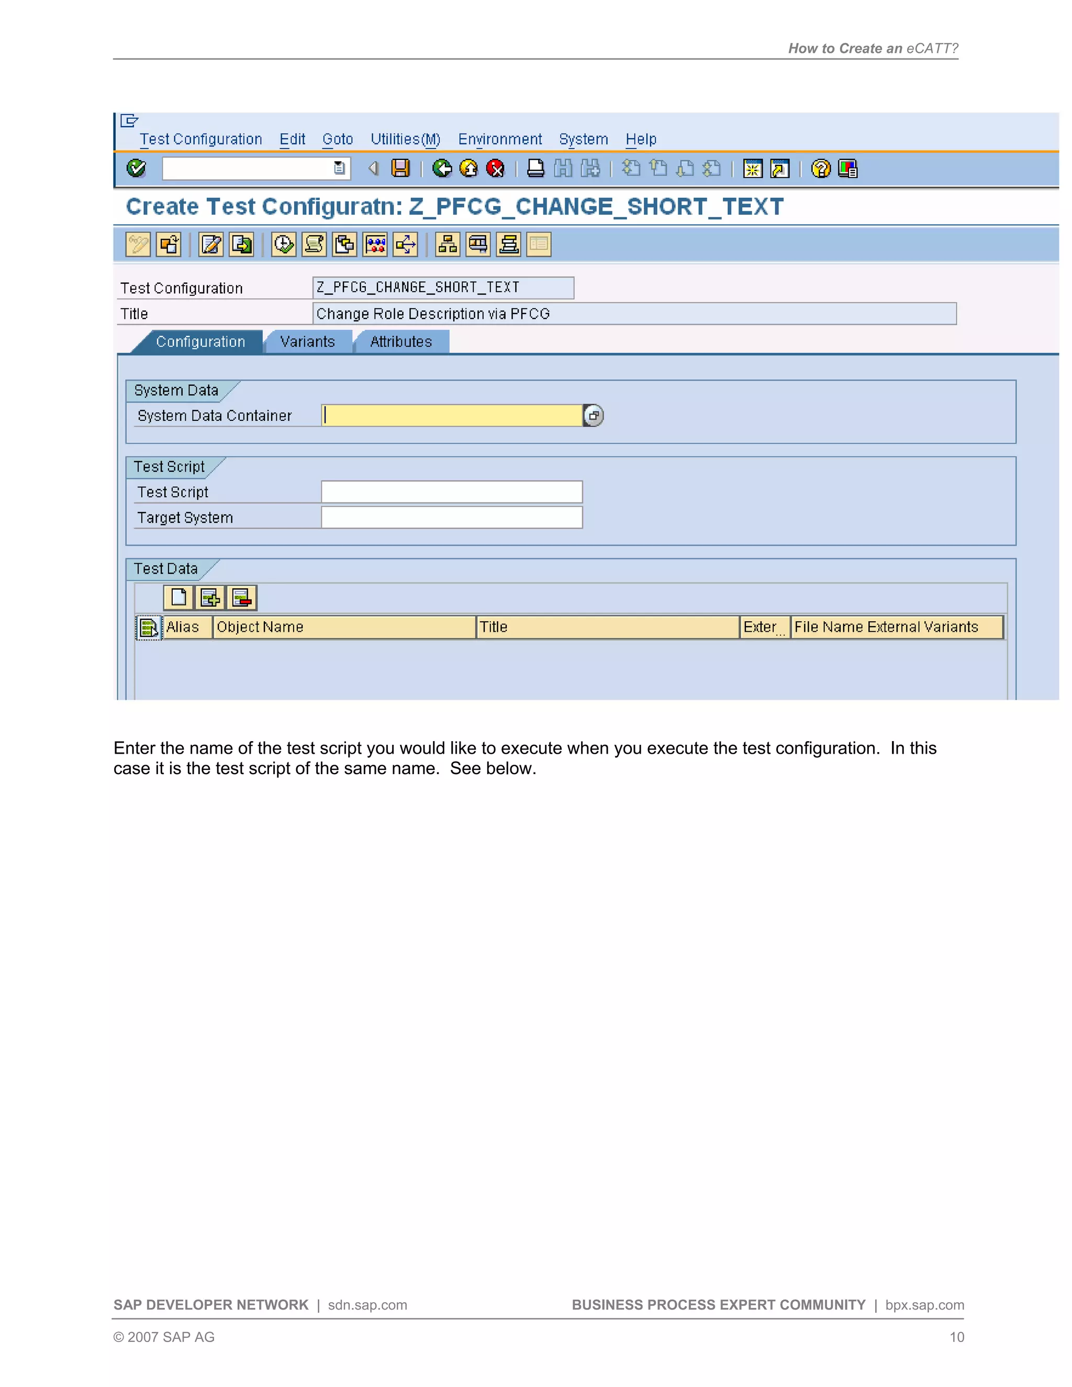The width and height of the screenshot is (1072, 1387).
Task: Click the Create New Session icon
Action: (753, 169)
